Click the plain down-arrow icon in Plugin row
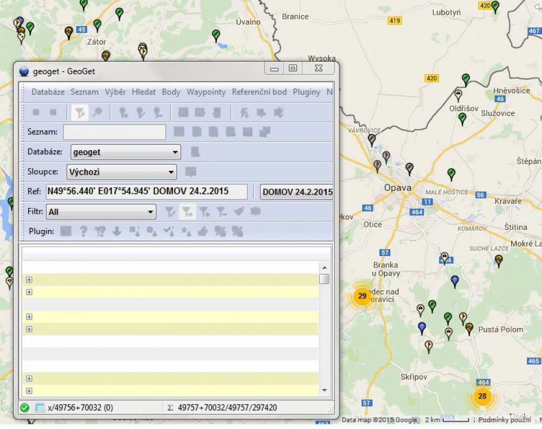 117,231
